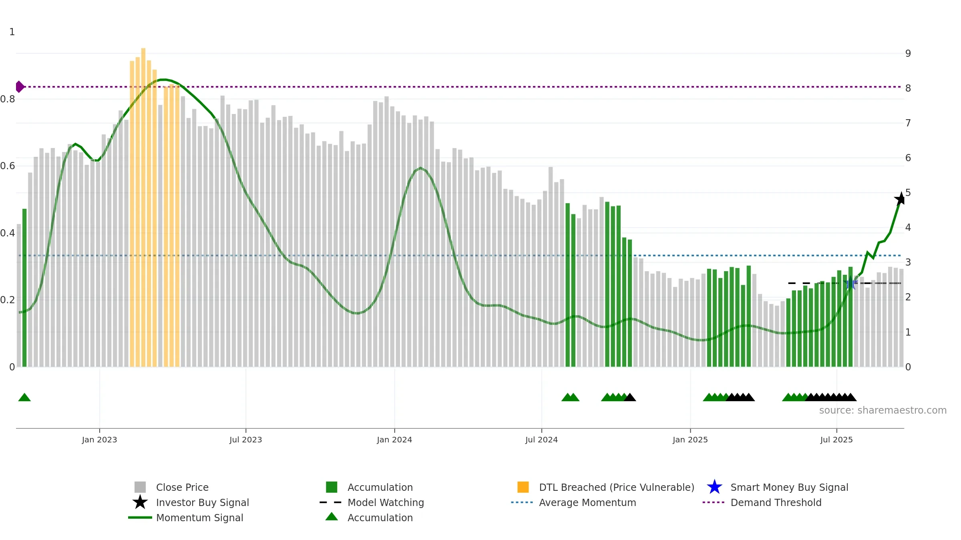This screenshot has width=961, height=540.
Task: Click the orange DTL Breached legend swatch
Action: [x=523, y=487]
